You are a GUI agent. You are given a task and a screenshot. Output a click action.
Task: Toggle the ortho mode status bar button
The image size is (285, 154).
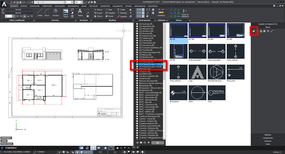coord(68,152)
